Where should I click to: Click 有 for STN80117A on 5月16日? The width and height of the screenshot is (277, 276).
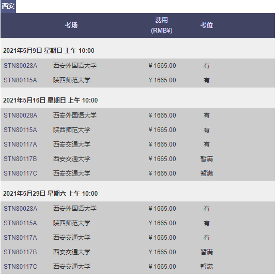207,144
